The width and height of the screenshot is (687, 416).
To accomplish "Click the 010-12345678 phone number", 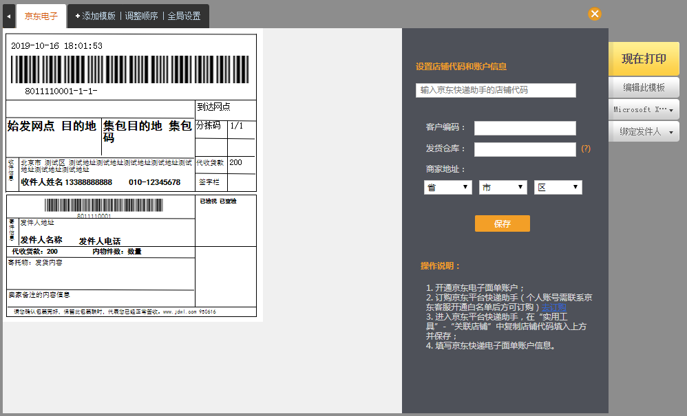I will [155, 182].
